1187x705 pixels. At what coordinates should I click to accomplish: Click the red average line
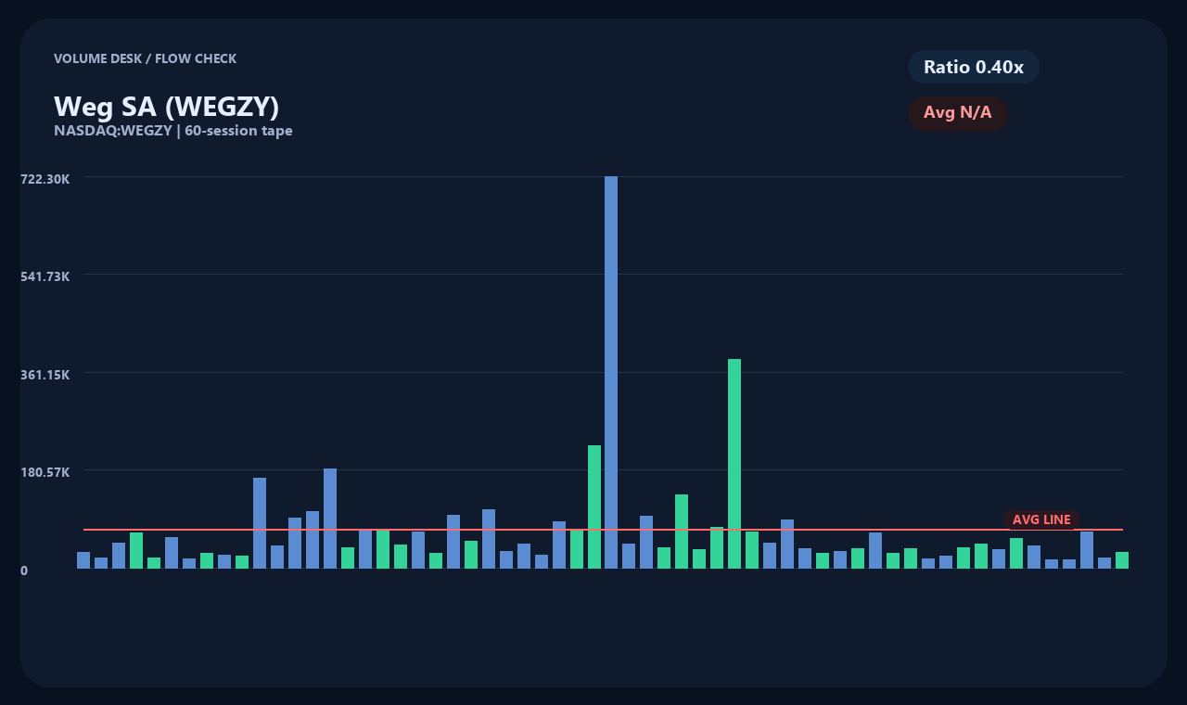[603, 530]
